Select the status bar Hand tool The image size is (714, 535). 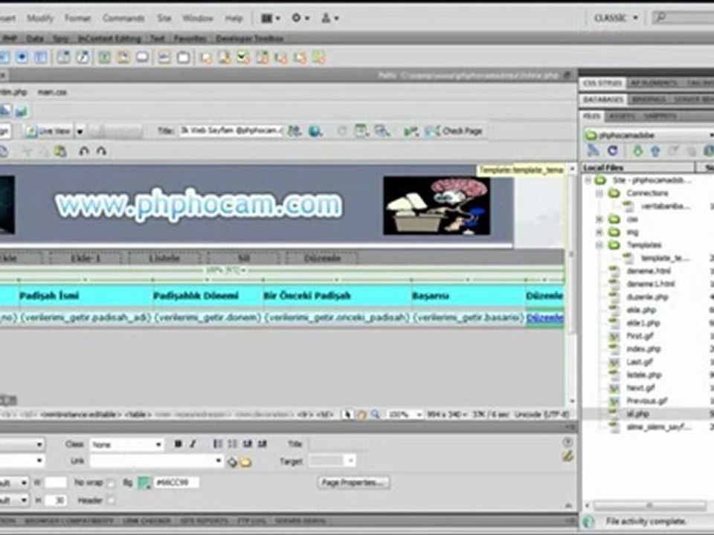pos(361,415)
